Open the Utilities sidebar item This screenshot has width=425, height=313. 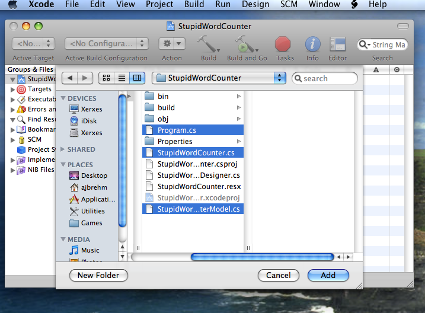(x=87, y=211)
